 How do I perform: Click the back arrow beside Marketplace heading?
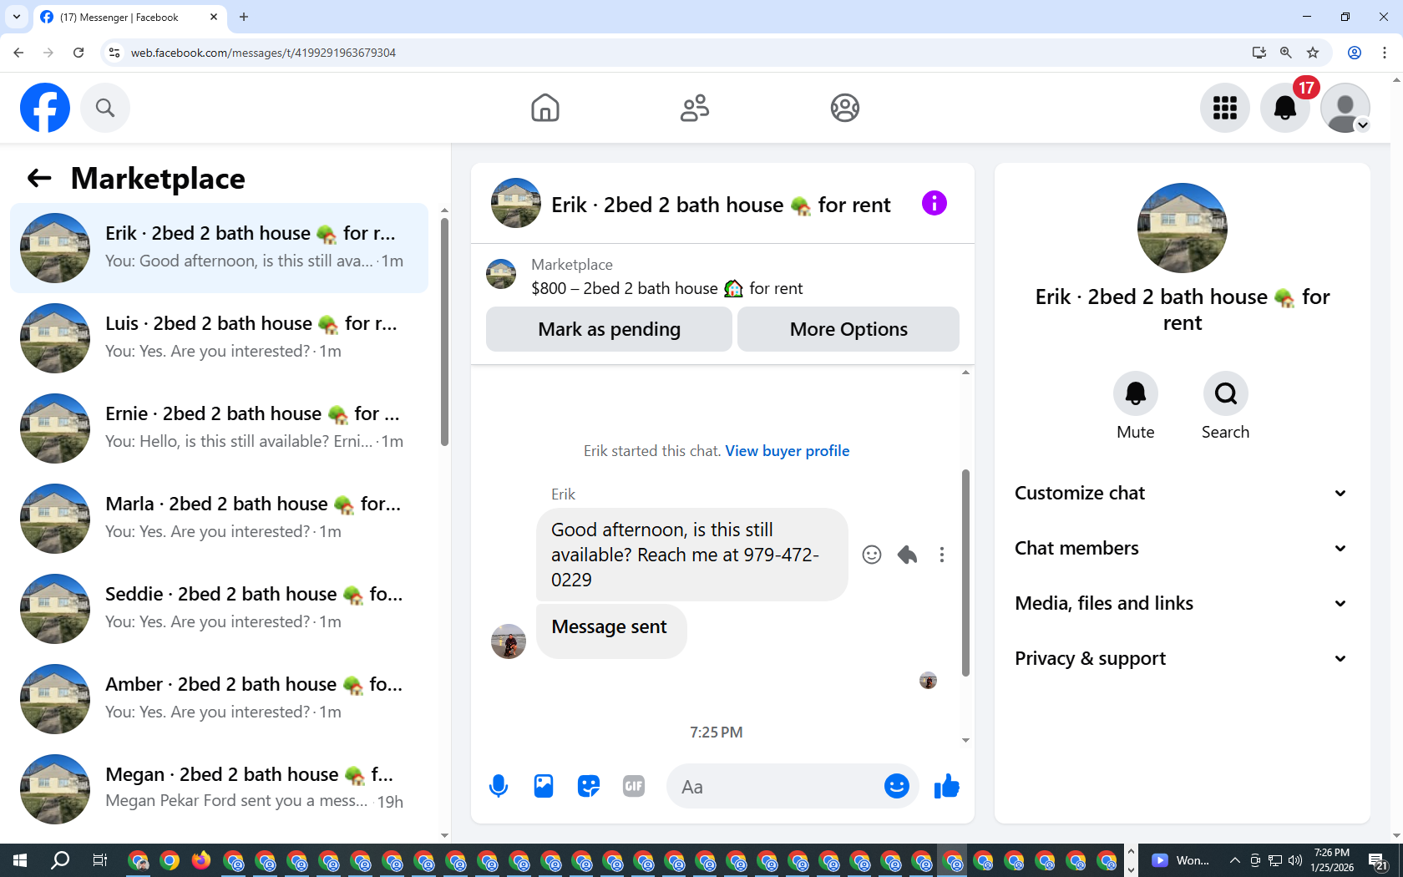[x=39, y=178]
